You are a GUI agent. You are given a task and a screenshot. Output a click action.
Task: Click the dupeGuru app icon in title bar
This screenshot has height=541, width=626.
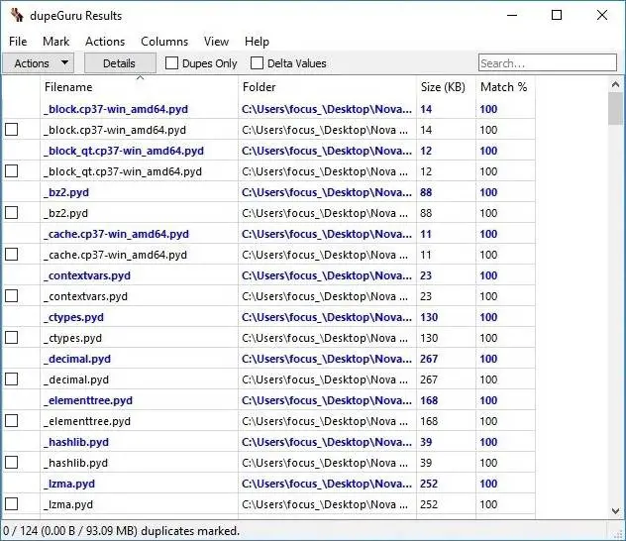click(17, 15)
